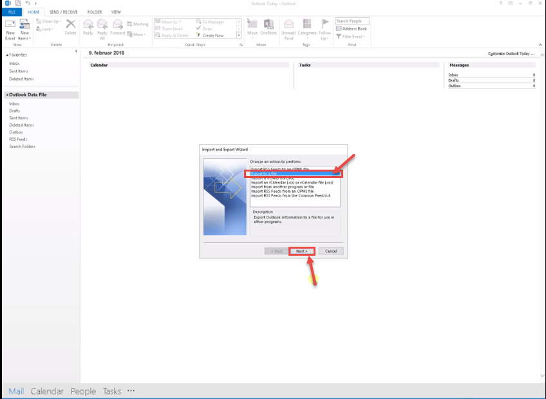Switch to the HOME tab
This screenshot has width=546, height=399.
click(33, 12)
